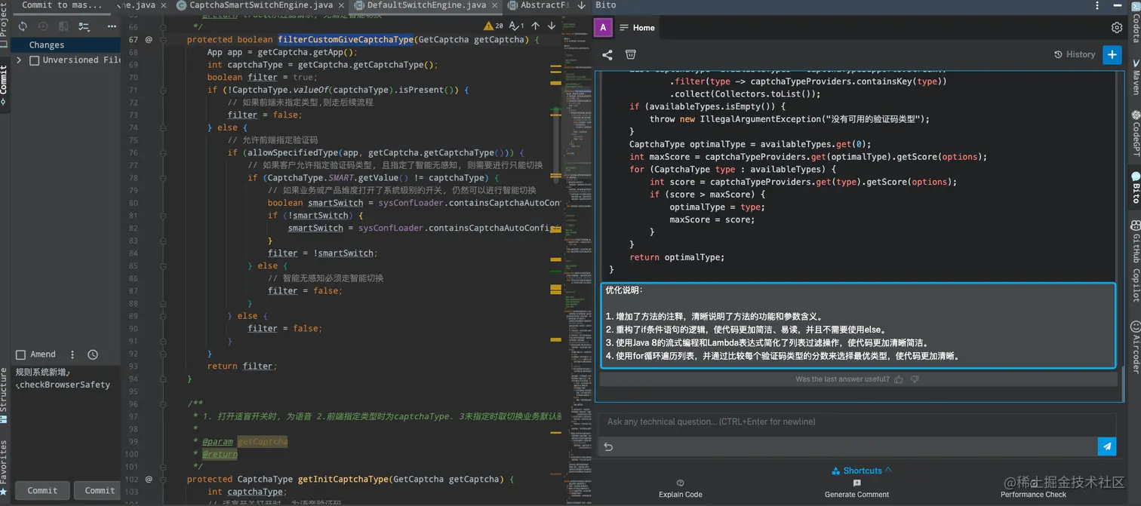Click the Performance Check shortcut
1141x506 pixels.
(x=1033, y=489)
